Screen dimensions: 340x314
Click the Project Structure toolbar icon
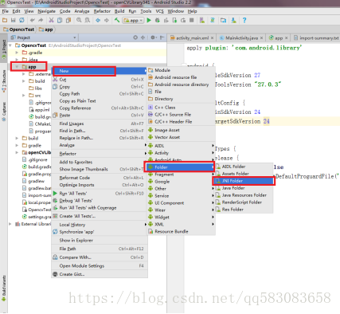pos(223,20)
